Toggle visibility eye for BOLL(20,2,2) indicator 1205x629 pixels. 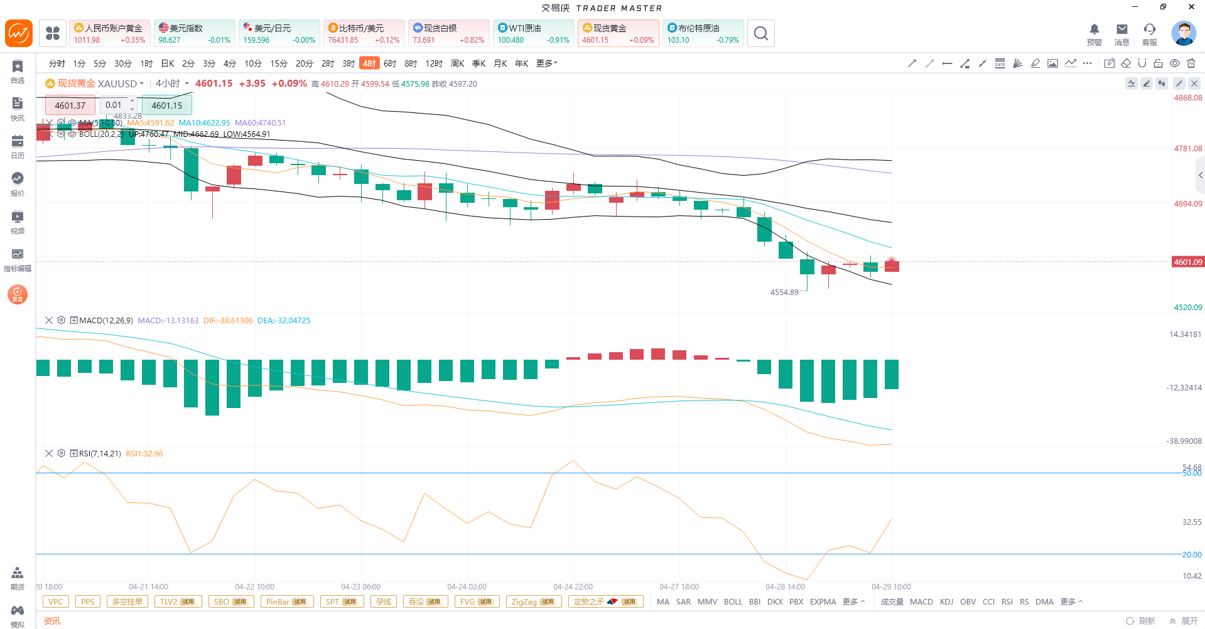coord(72,134)
